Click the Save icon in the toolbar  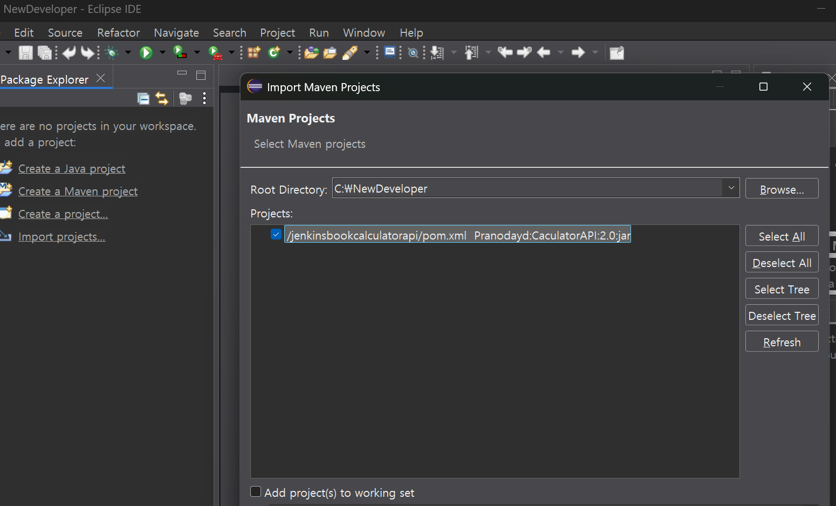tap(25, 52)
